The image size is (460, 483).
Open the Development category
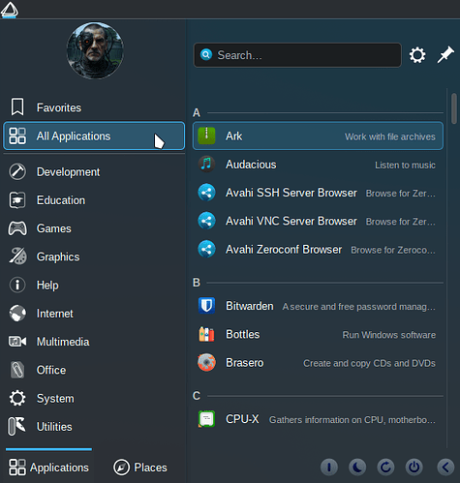point(94,171)
